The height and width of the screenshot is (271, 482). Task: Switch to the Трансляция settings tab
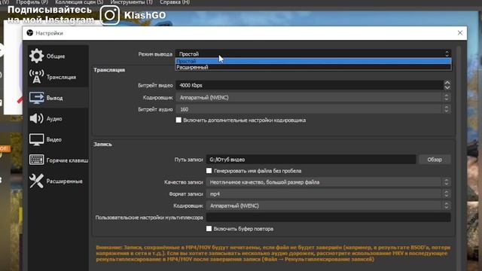point(58,77)
